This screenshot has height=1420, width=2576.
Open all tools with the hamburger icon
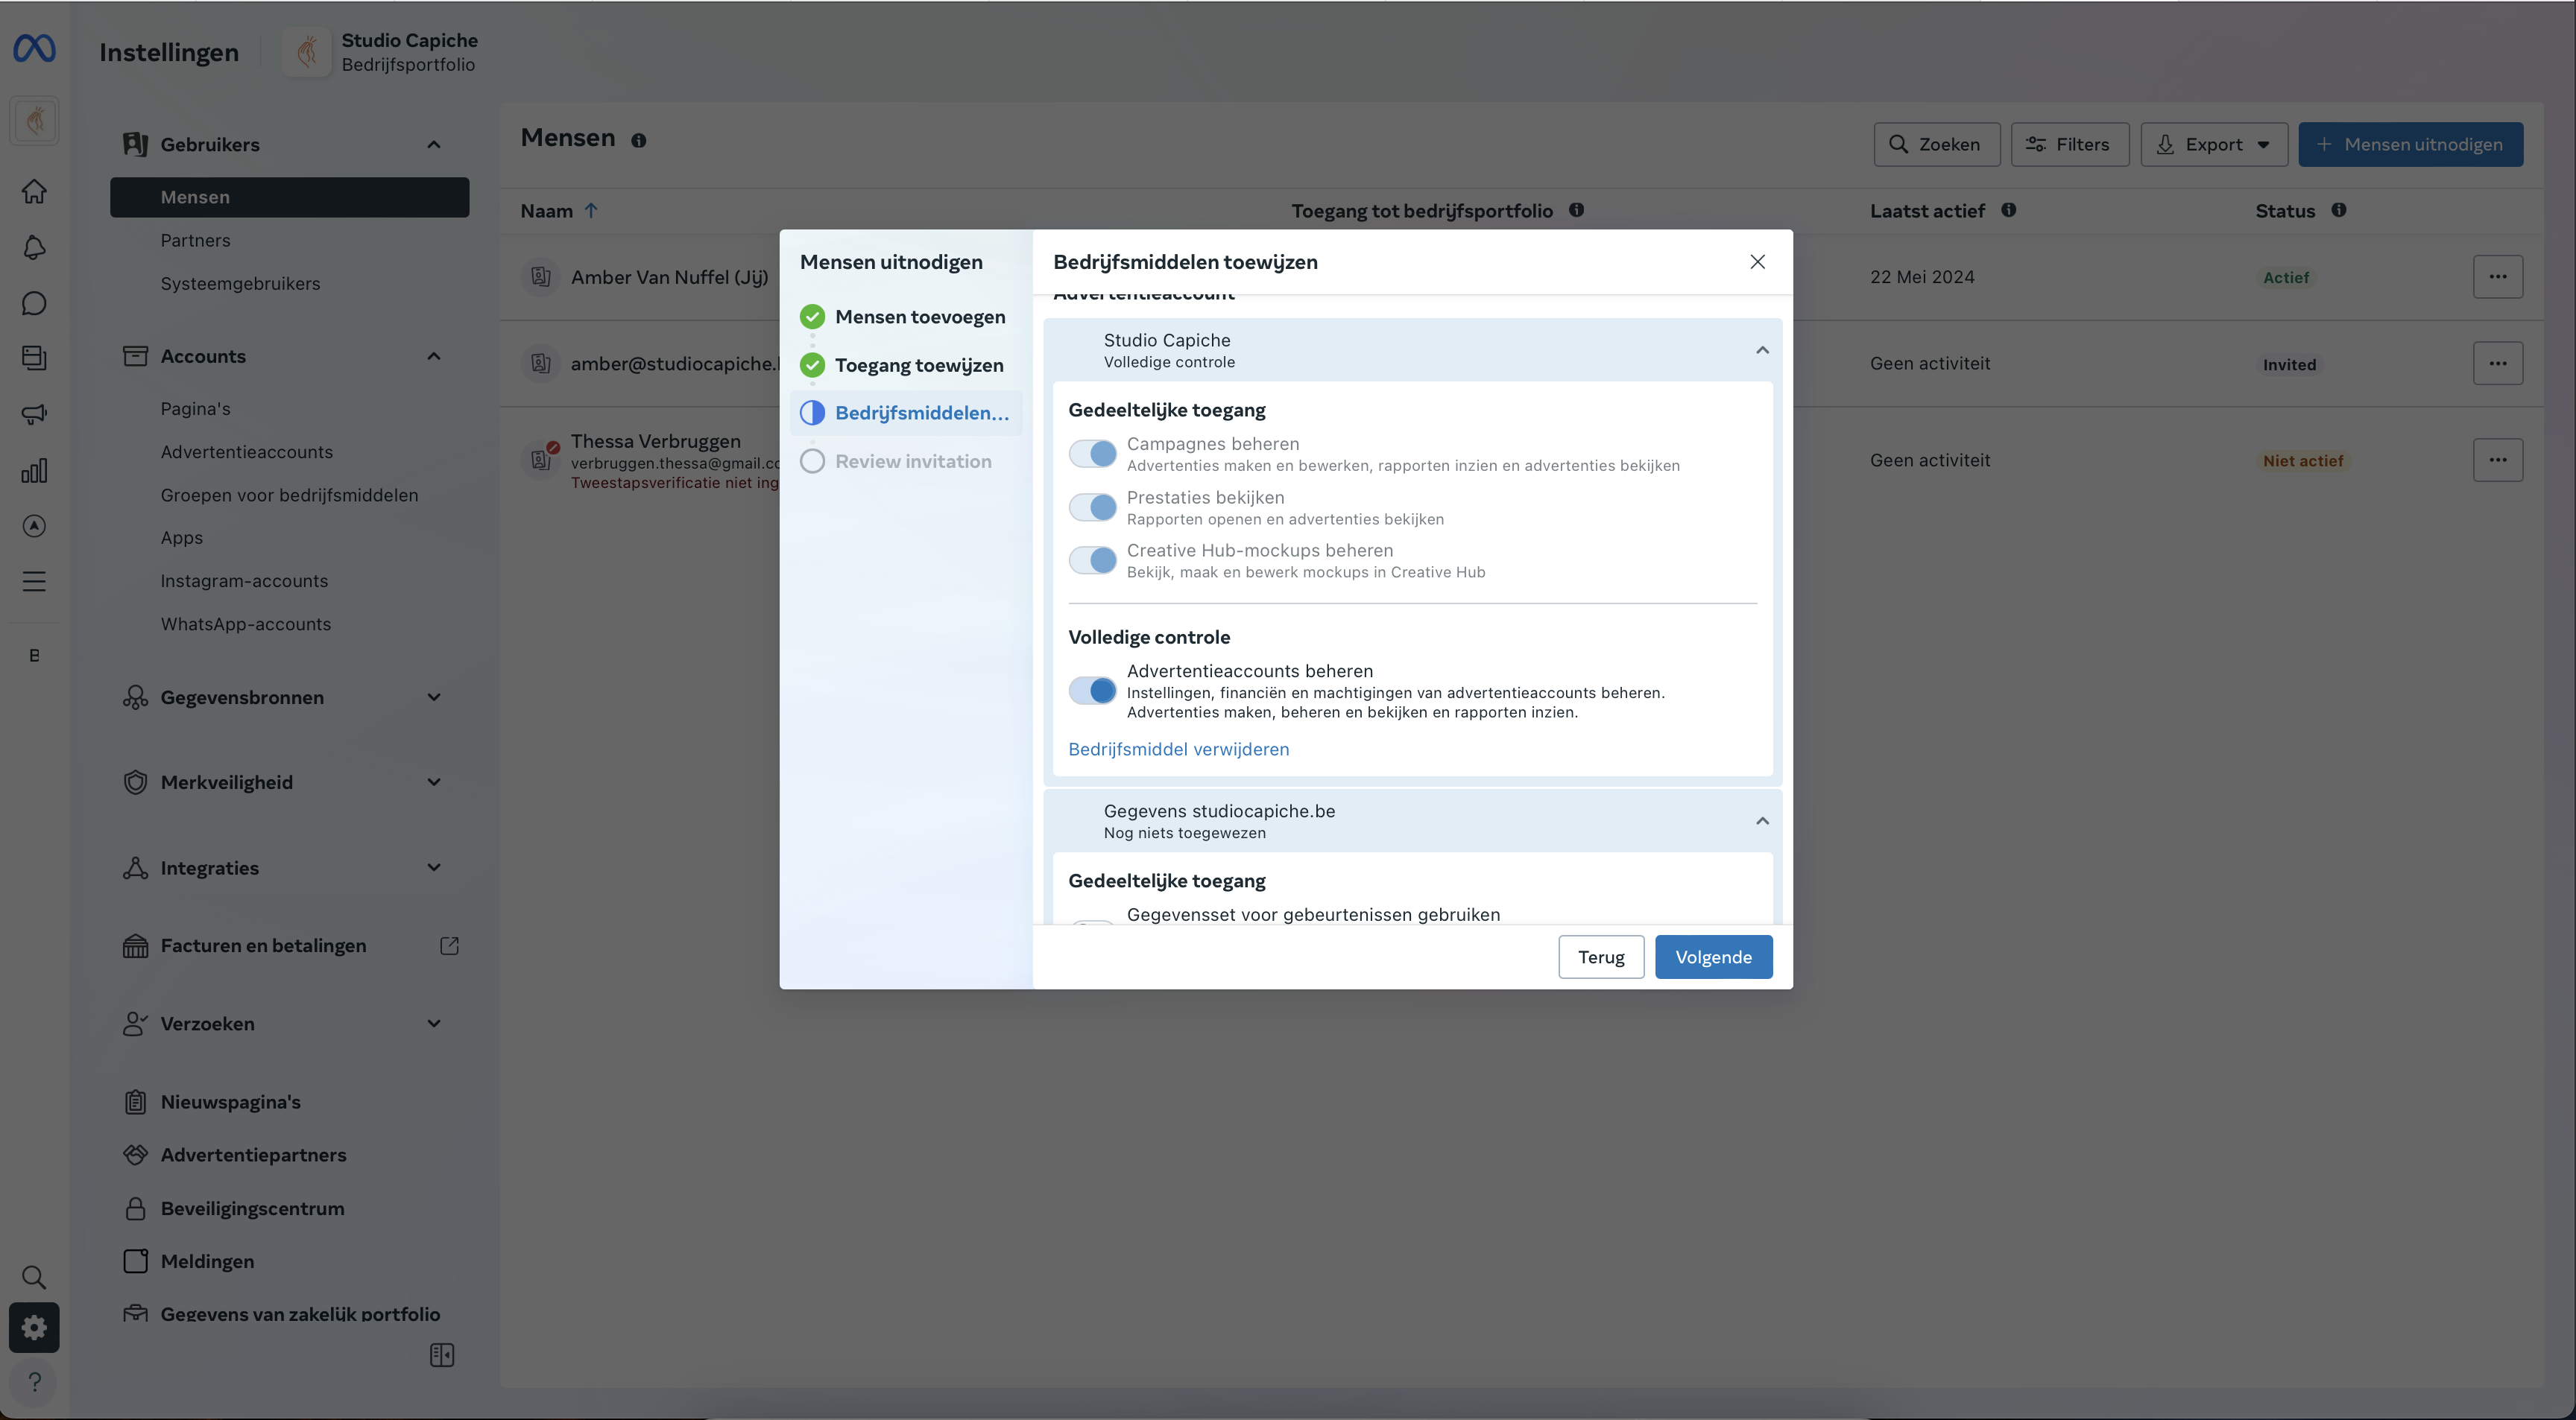point(34,582)
